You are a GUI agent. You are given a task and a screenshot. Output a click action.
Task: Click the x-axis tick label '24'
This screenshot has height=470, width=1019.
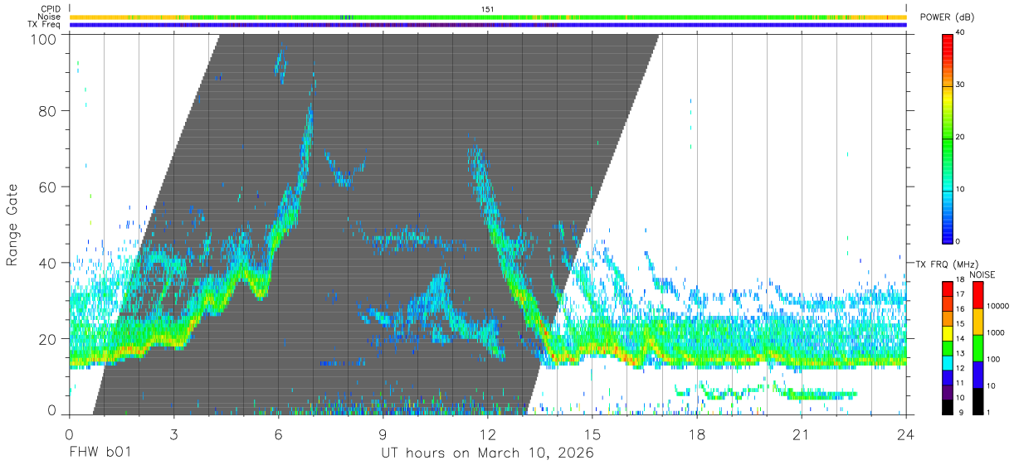tap(905, 434)
